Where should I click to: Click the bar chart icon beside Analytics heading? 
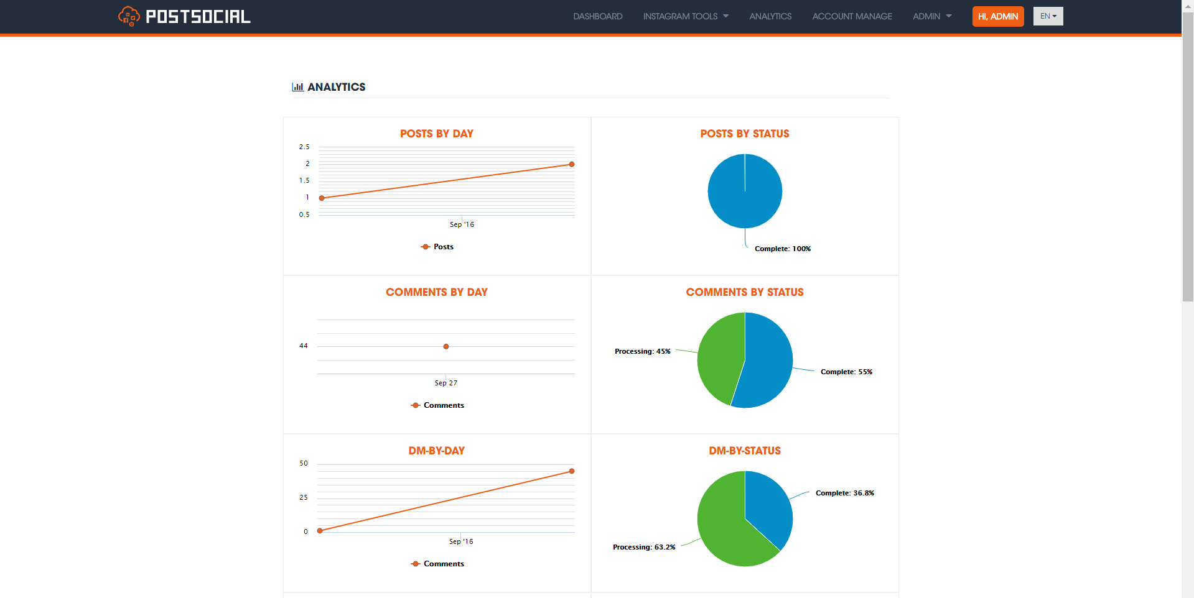297,87
